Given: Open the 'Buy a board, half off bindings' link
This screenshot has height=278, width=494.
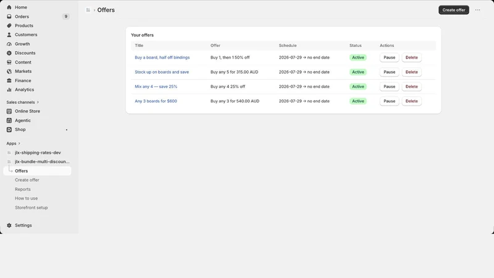Looking at the screenshot, I should click(162, 57).
